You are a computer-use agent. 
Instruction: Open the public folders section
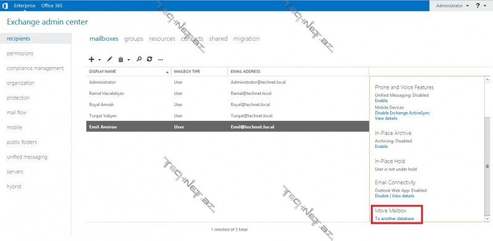pyautogui.click(x=22, y=142)
